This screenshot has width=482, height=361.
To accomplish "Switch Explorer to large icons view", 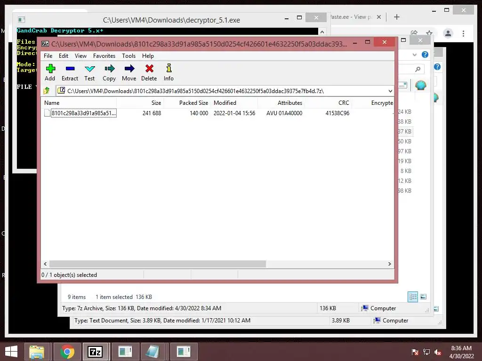I will (423, 297).
